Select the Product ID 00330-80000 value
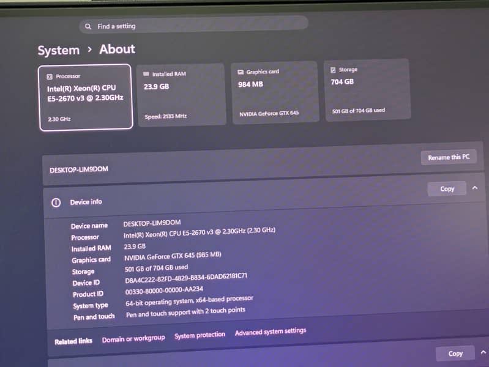The width and height of the screenshot is (489, 367). point(164,291)
